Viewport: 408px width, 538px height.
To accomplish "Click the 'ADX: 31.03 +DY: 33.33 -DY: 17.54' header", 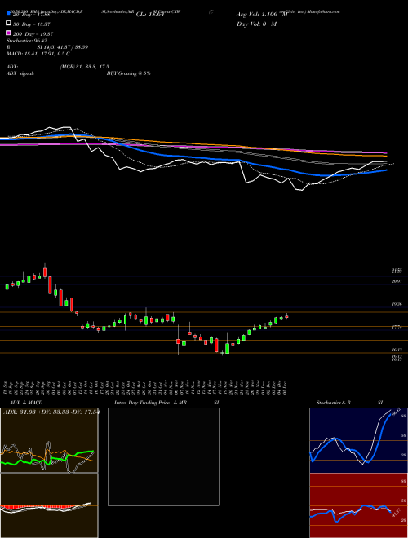I will [51, 412].
